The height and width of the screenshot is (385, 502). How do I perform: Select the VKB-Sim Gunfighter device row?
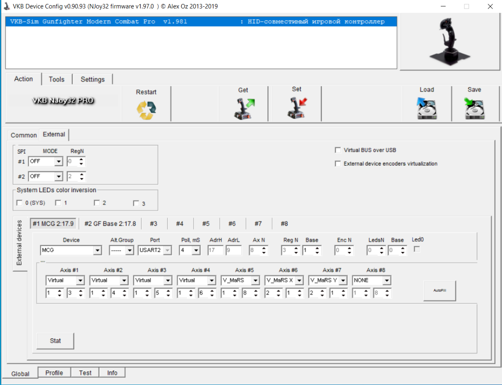click(x=201, y=21)
